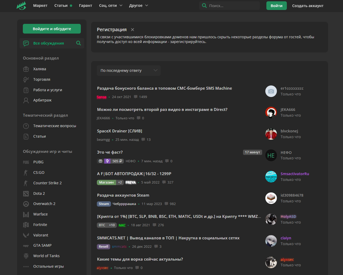This screenshot has height=275, width=343.
Task: Click the purple lightning icon on Это че фаст
Action: (107, 161)
